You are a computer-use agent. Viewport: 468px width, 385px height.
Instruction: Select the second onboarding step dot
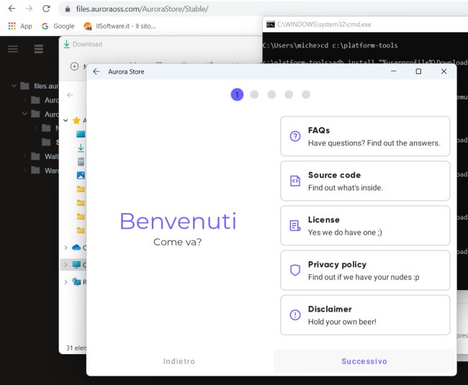coord(254,95)
